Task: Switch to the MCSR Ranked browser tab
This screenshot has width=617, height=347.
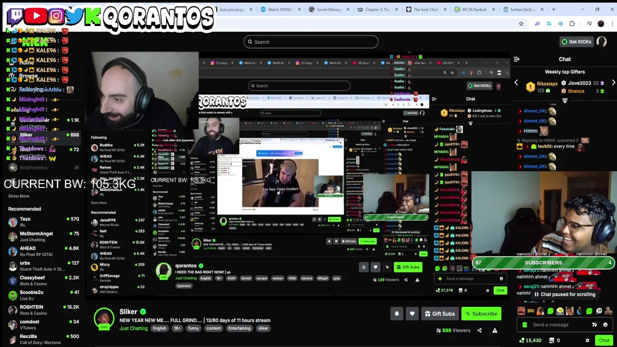Action: tap(474, 9)
